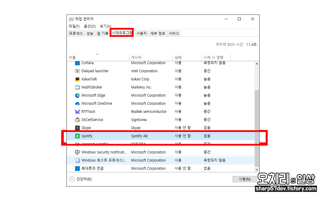Image resolution: width=326 pixels, height=201 pixels.
Task: Switch to the 서비스 tab
Action: [174, 33]
